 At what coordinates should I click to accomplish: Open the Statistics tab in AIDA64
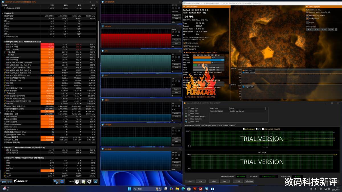point(232,125)
